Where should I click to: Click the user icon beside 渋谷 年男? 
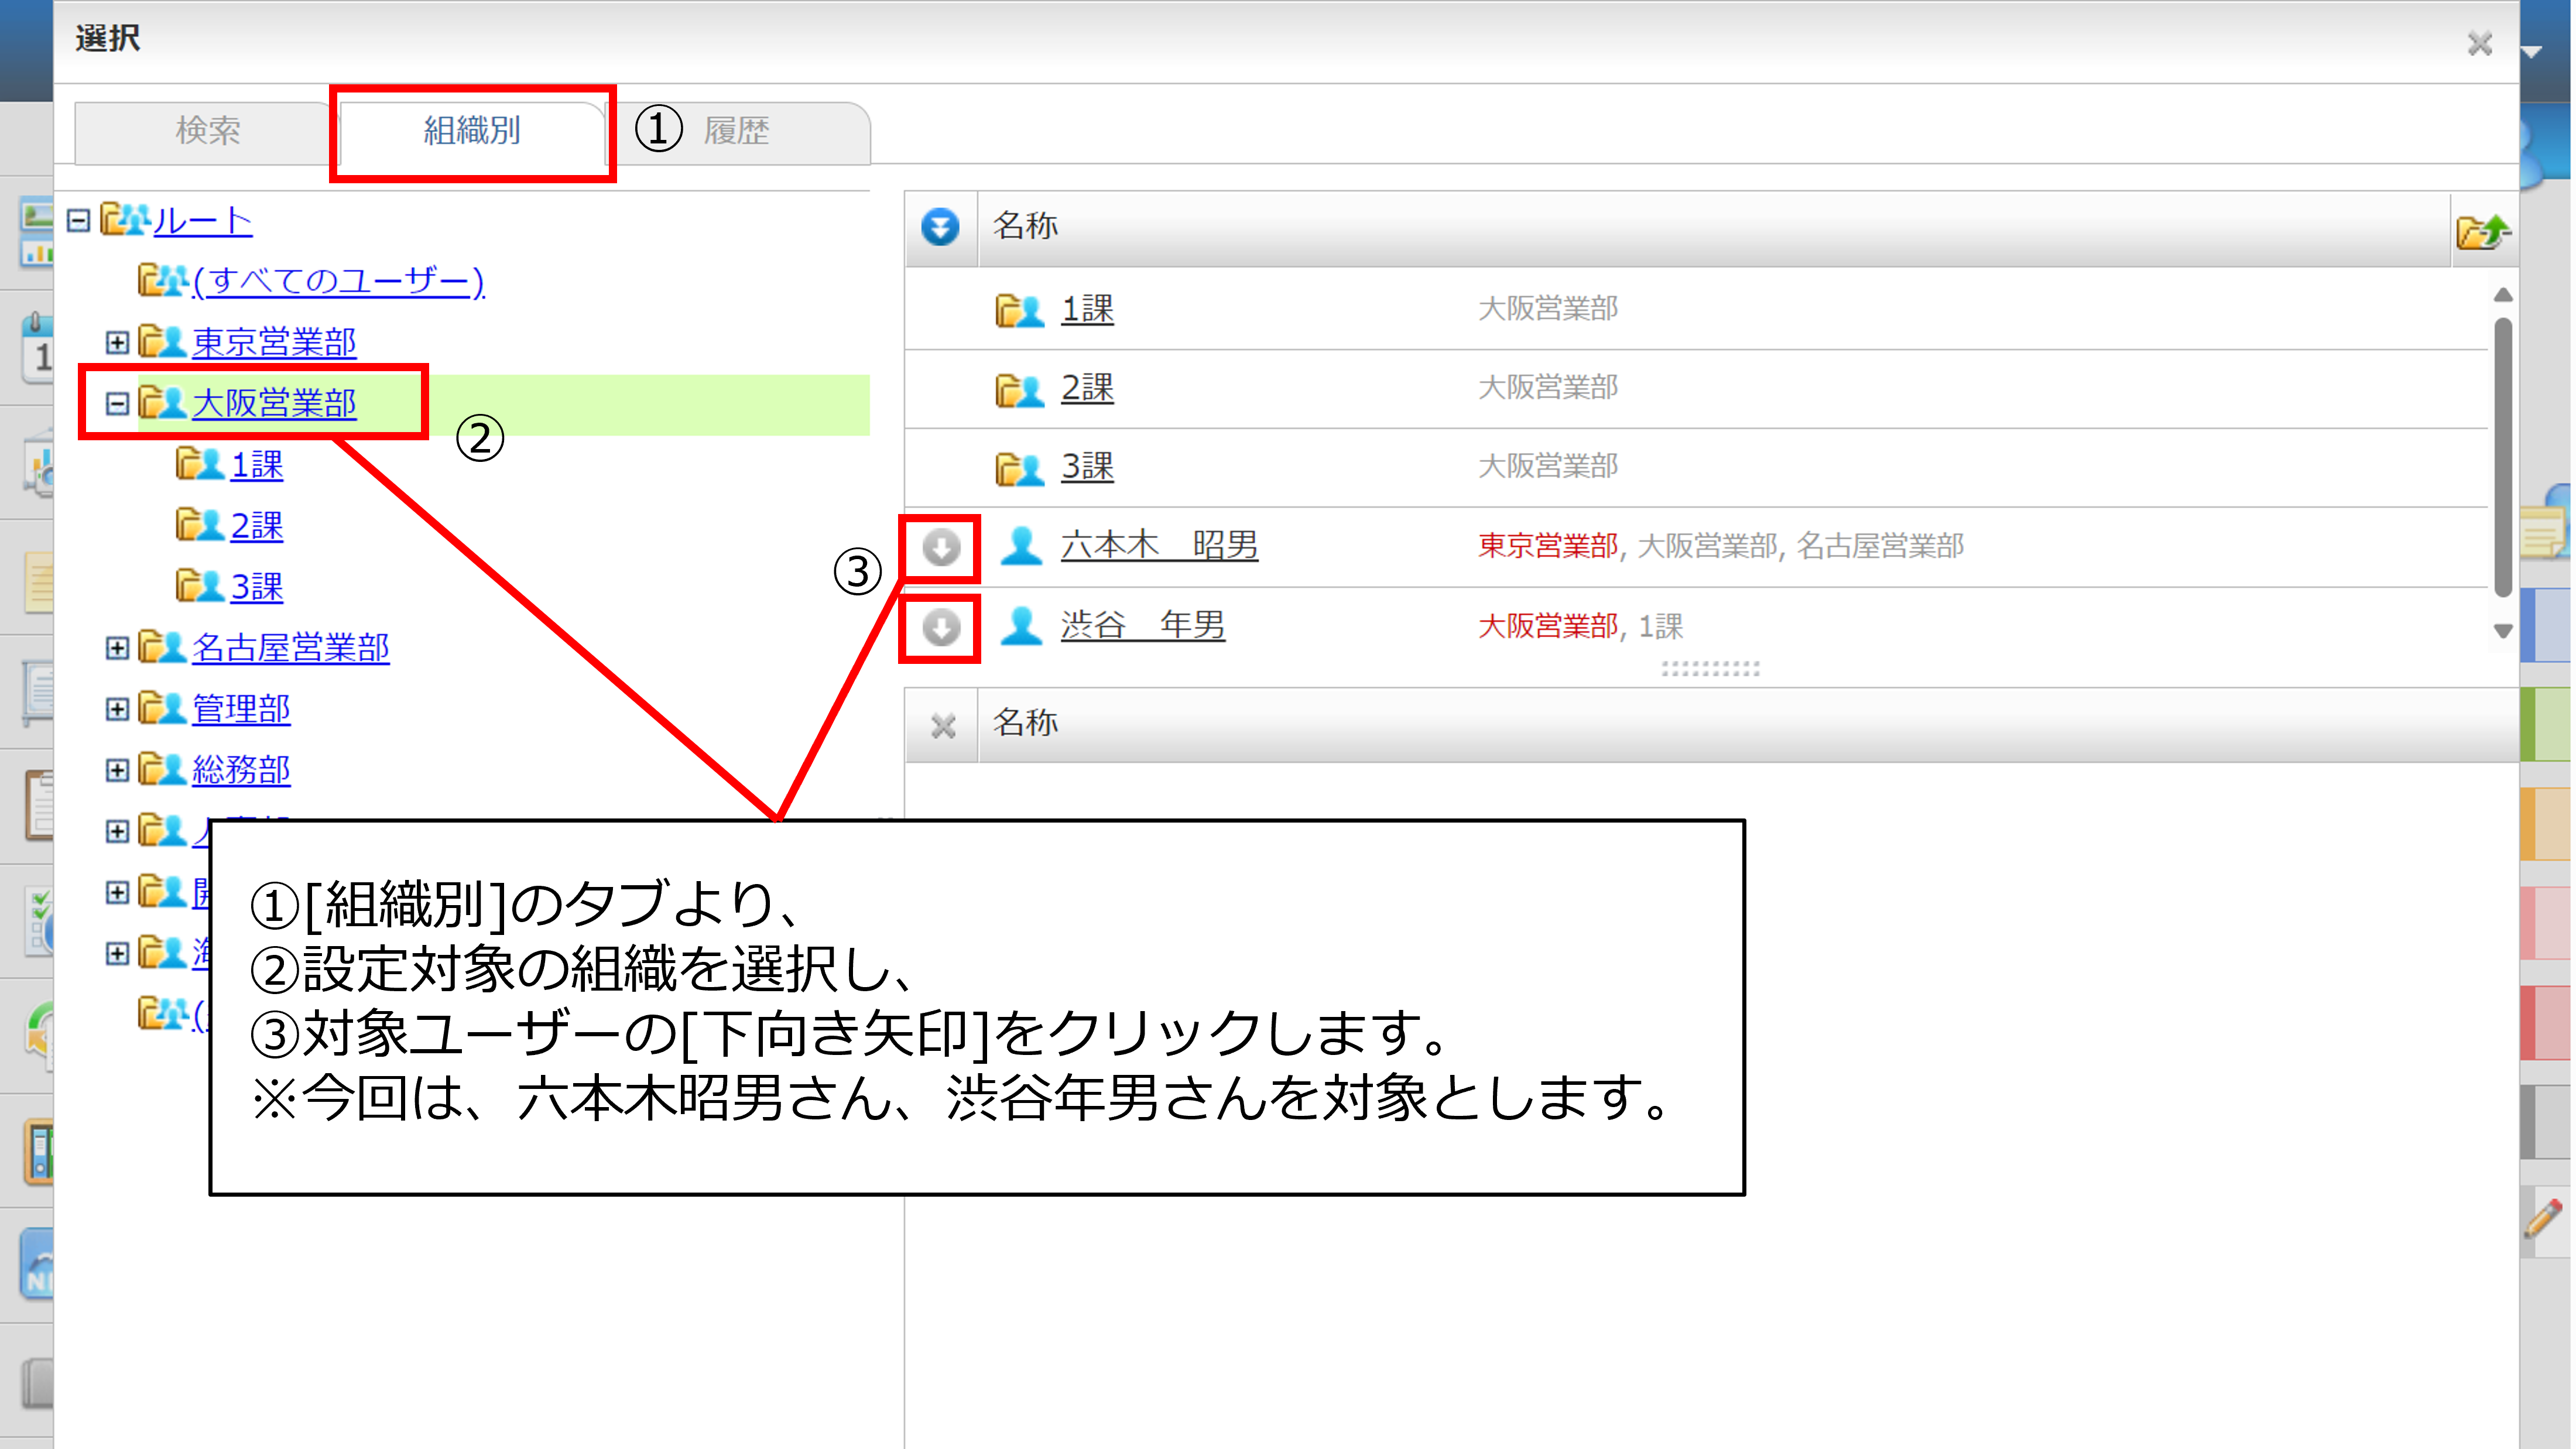1021,626
